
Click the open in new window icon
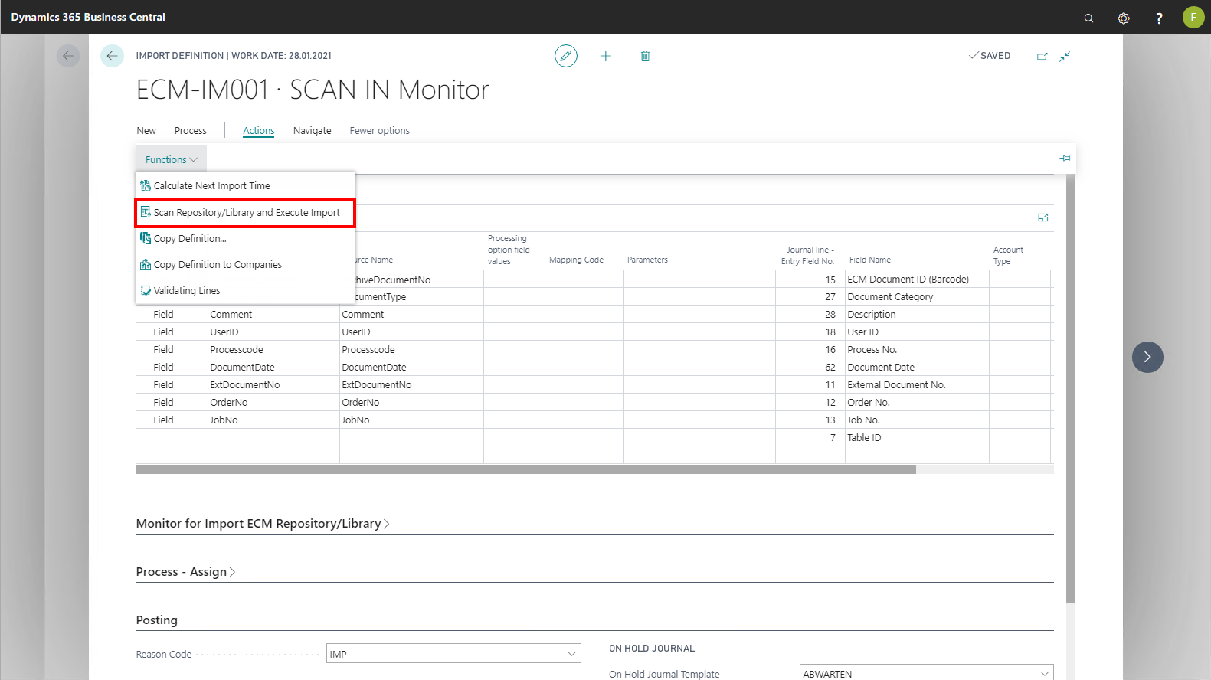1042,56
